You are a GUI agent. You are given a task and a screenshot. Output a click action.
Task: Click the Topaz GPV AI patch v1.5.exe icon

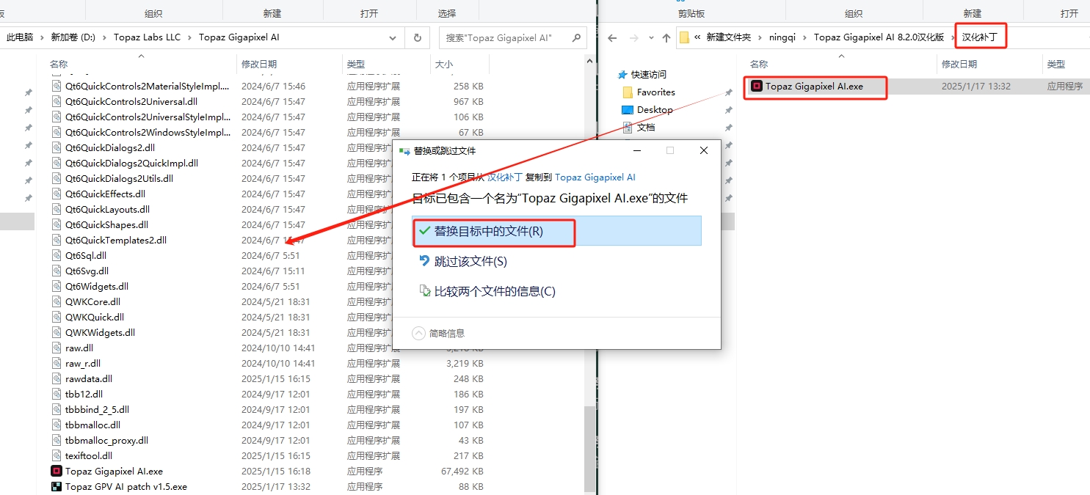[57, 486]
